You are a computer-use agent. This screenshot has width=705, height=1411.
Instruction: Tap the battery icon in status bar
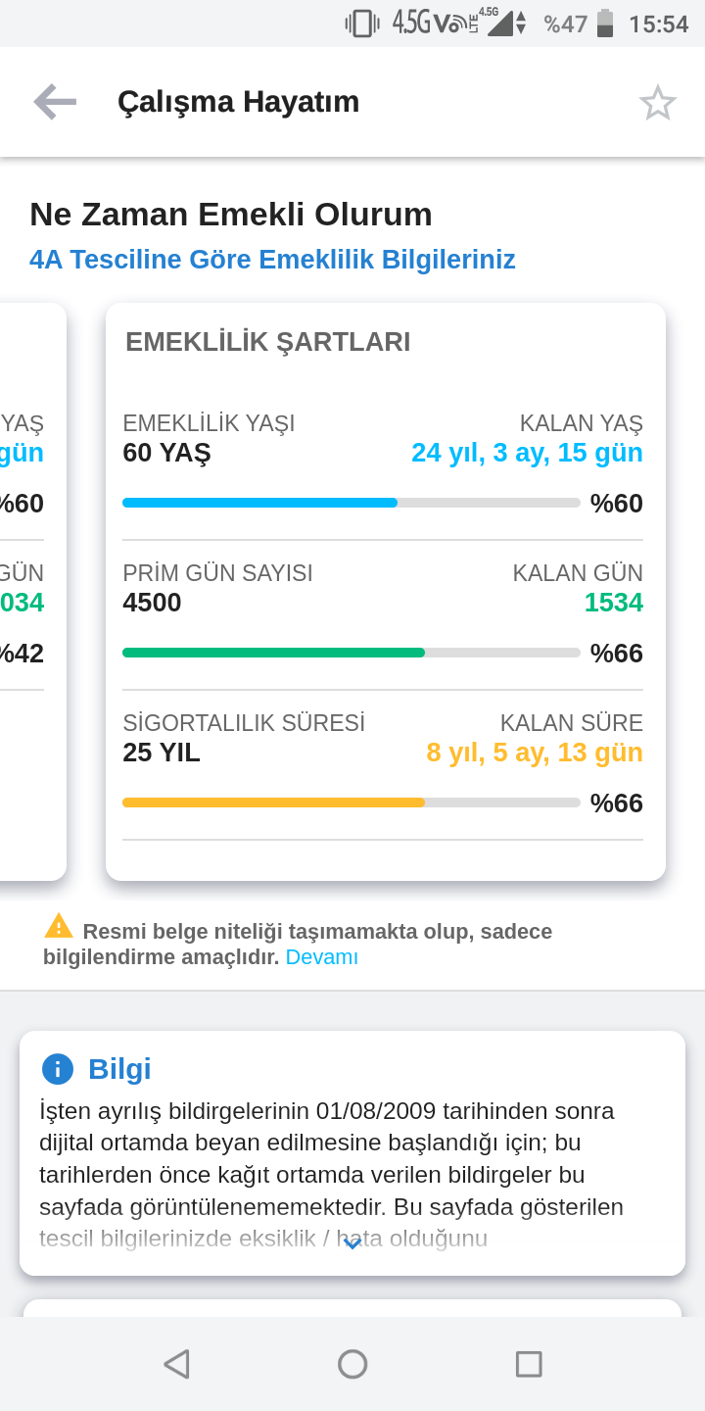pos(605,23)
